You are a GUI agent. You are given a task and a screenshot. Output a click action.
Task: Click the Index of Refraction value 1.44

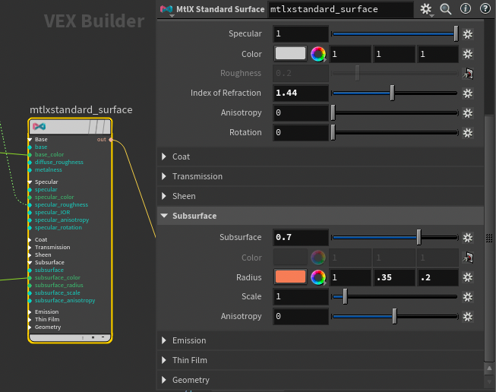pyautogui.click(x=301, y=93)
